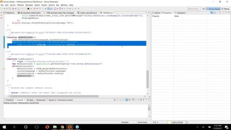
Task: Toggle show categories icon in Properties view
Action: click(214, 13)
